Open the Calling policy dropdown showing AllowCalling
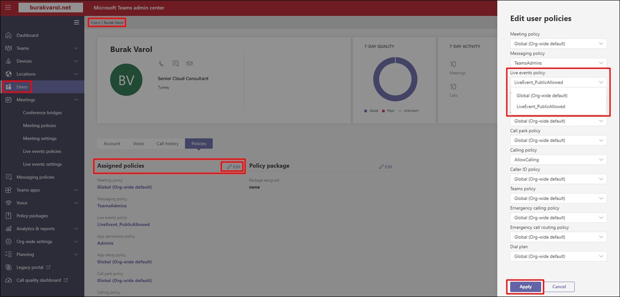The width and height of the screenshot is (620, 297). point(558,160)
